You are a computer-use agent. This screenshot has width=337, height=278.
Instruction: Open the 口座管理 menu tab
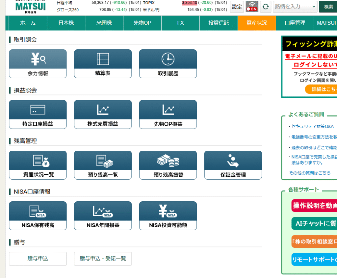tap(295, 23)
